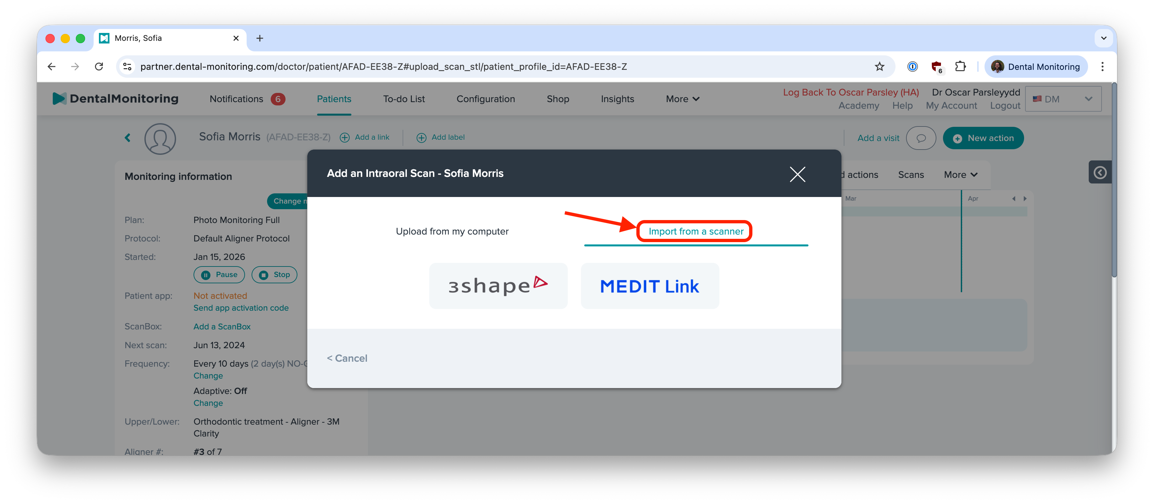Expand the More navigation dropdown

682,99
